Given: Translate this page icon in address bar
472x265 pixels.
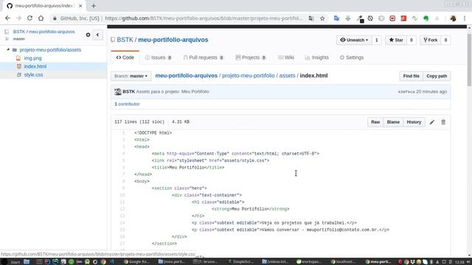Looking at the screenshot, I should (311, 18).
